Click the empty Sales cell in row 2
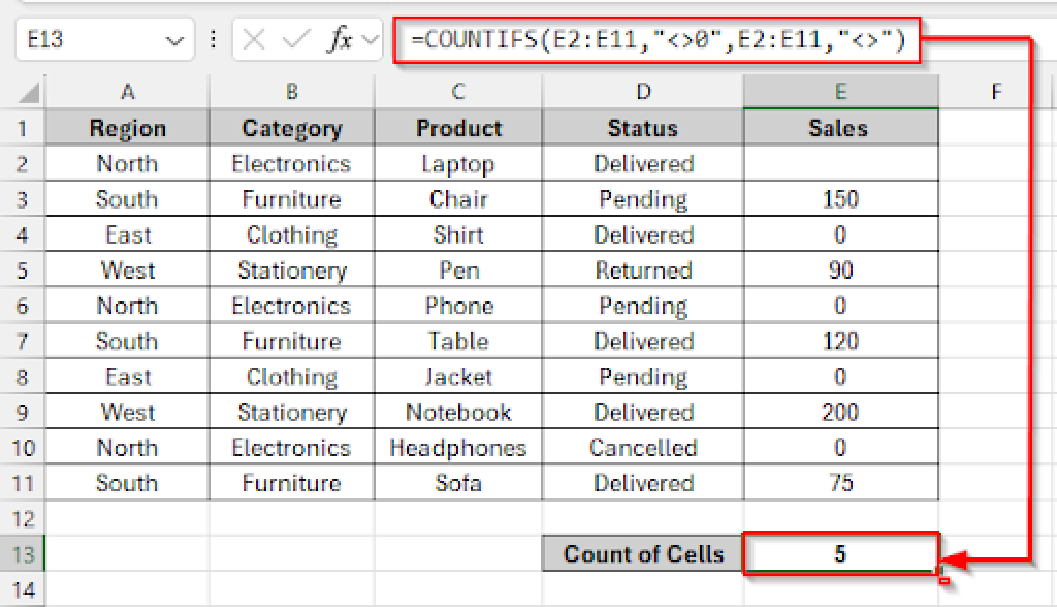The width and height of the screenshot is (1057, 607). (840, 164)
